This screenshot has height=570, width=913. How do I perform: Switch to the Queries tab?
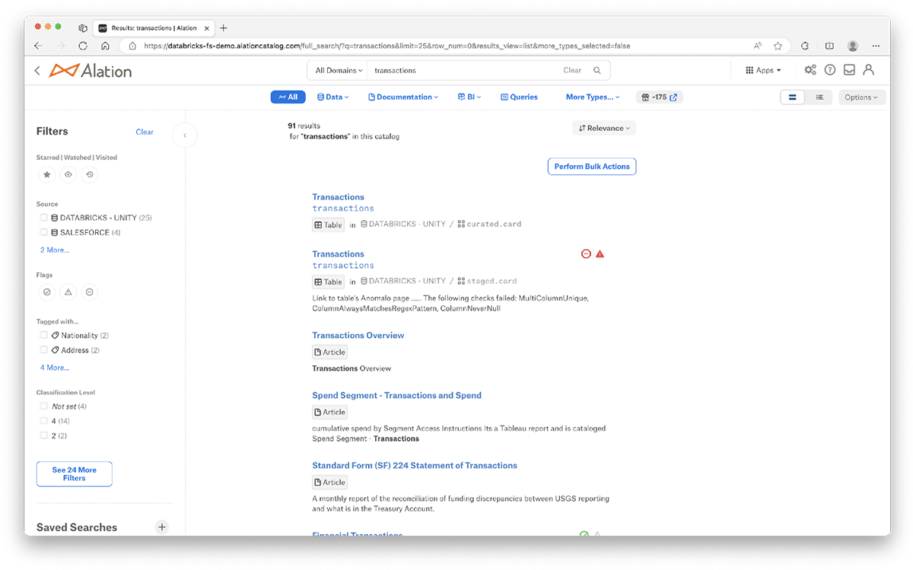click(519, 97)
